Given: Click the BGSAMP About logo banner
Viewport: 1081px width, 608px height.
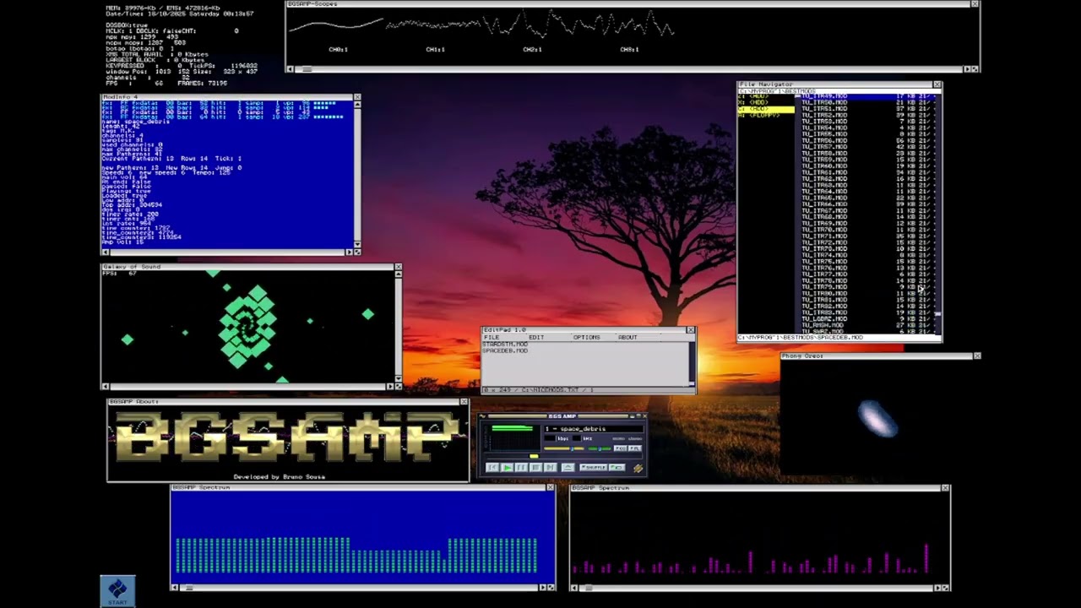Looking at the screenshot, I should pos(288,440).
